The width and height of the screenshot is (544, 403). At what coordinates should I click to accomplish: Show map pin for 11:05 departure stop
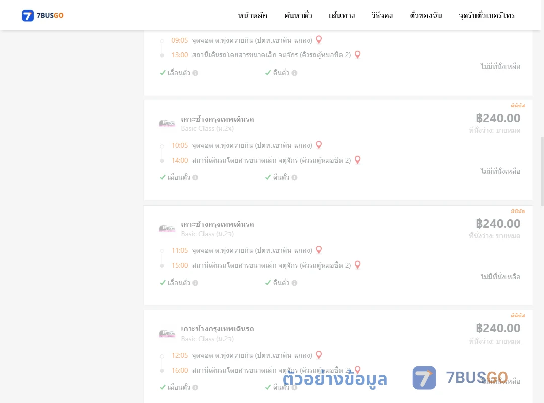(x=319, y=250)
